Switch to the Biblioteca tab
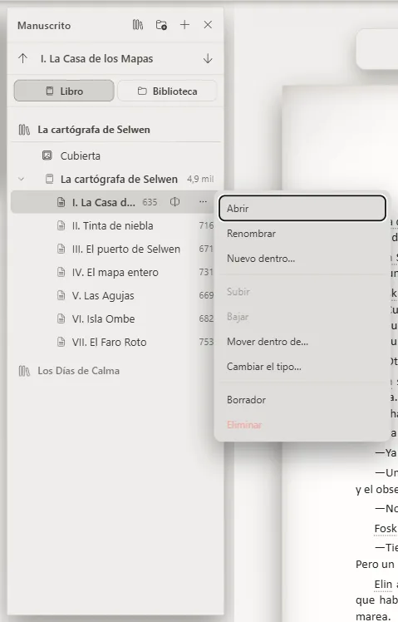This screenshot has width=398, height=622. (167, 91)
